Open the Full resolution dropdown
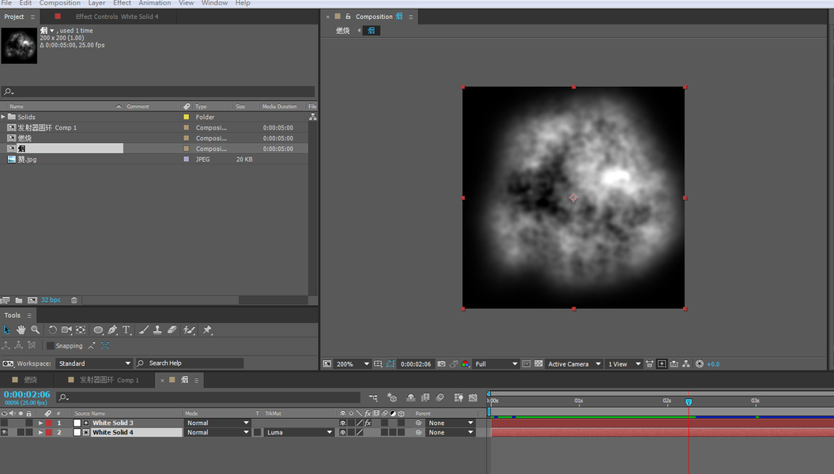Image resolution: width=834 pixels, height=474 pixels. 496,364
